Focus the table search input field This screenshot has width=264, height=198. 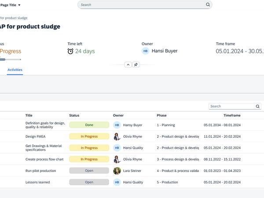pyautogui.click(x=231, y=106)
